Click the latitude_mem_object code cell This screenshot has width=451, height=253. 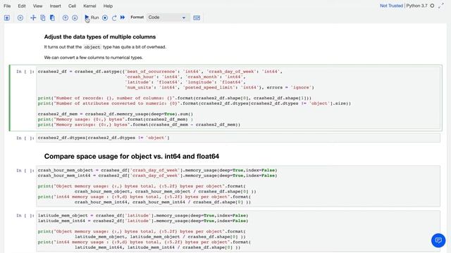tap(238, 231)
